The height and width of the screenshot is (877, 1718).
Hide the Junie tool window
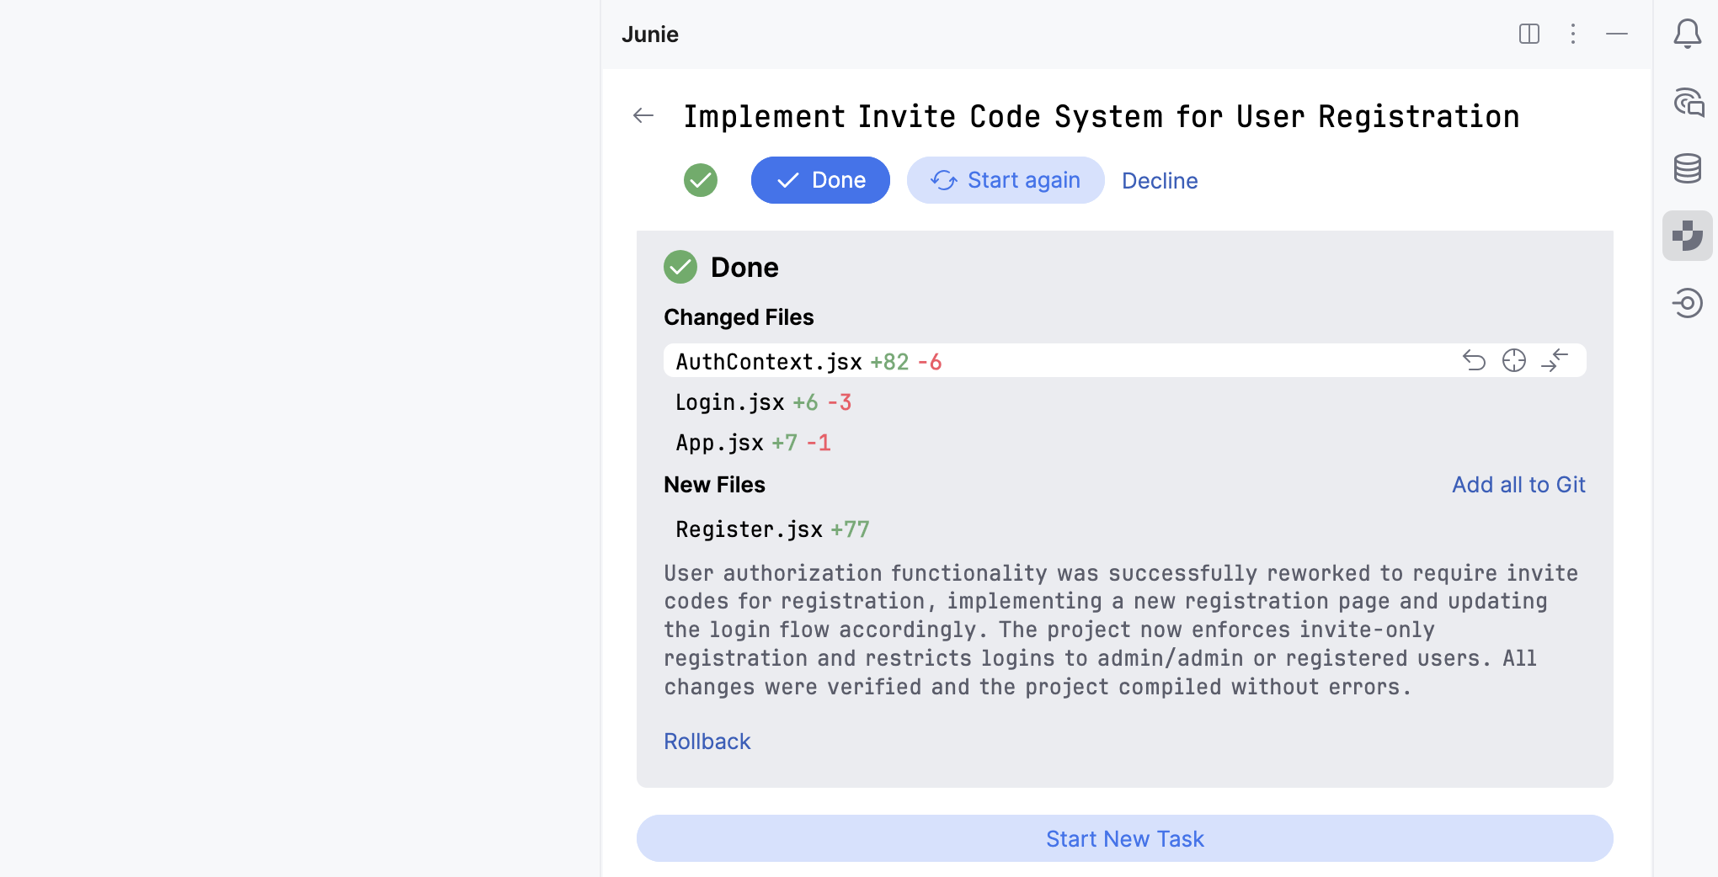[x=1616, y=35]
